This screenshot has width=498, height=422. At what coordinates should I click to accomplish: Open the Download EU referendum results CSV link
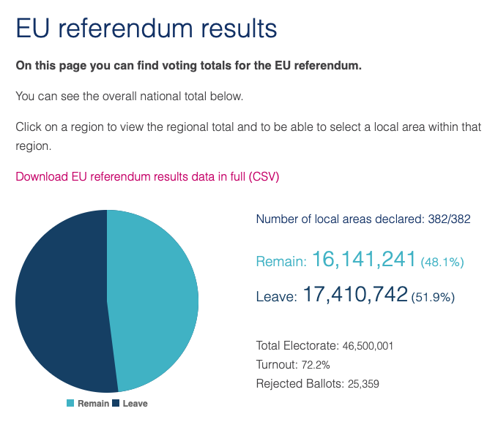point(147,176)
